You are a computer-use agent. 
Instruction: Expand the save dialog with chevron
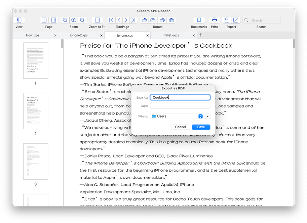(207, 116)
